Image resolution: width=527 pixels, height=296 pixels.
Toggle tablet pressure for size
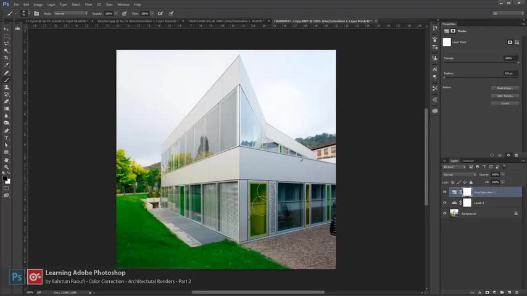(171, 14)
